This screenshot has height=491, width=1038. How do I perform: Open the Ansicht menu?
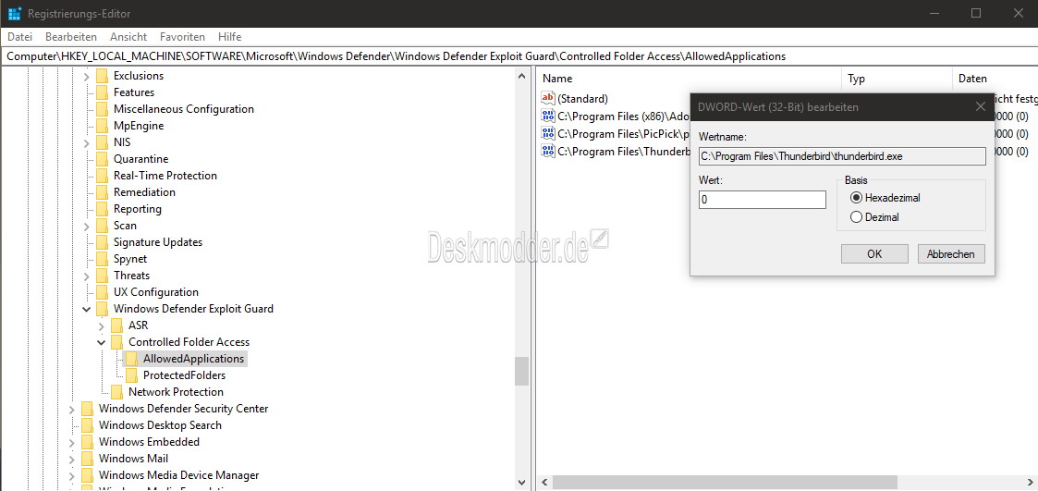pos(128,36)
